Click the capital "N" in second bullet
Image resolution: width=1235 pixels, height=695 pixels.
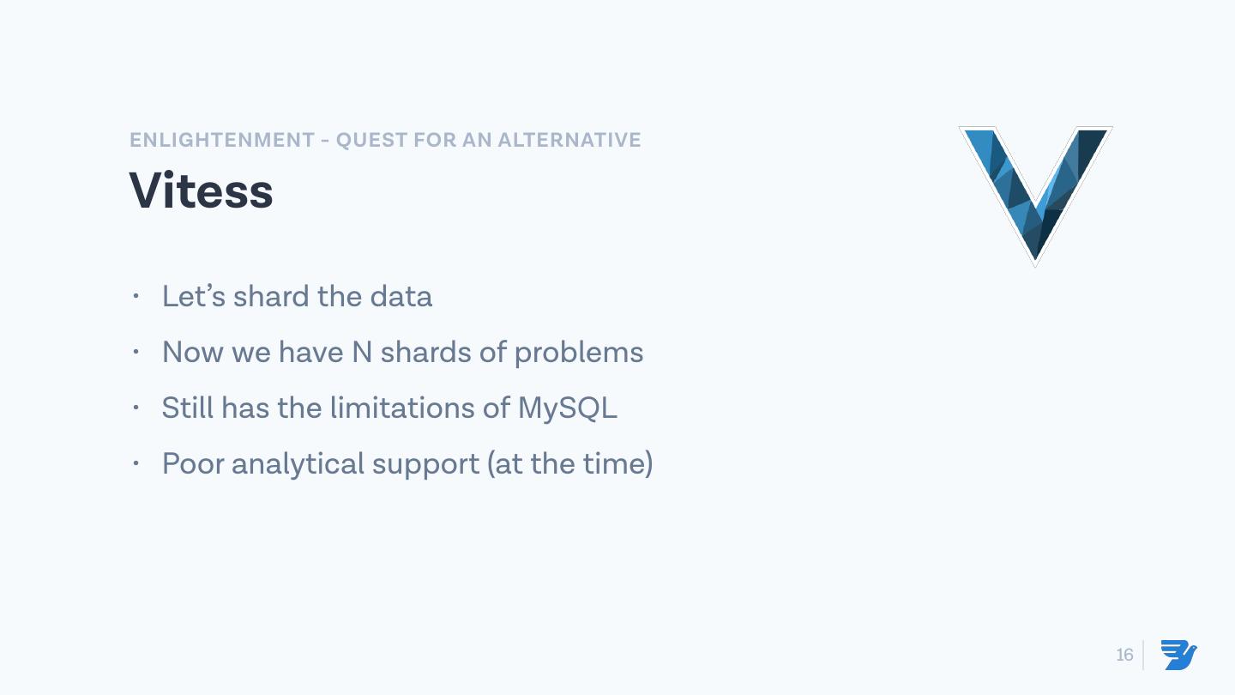click(x=362, y=352)
